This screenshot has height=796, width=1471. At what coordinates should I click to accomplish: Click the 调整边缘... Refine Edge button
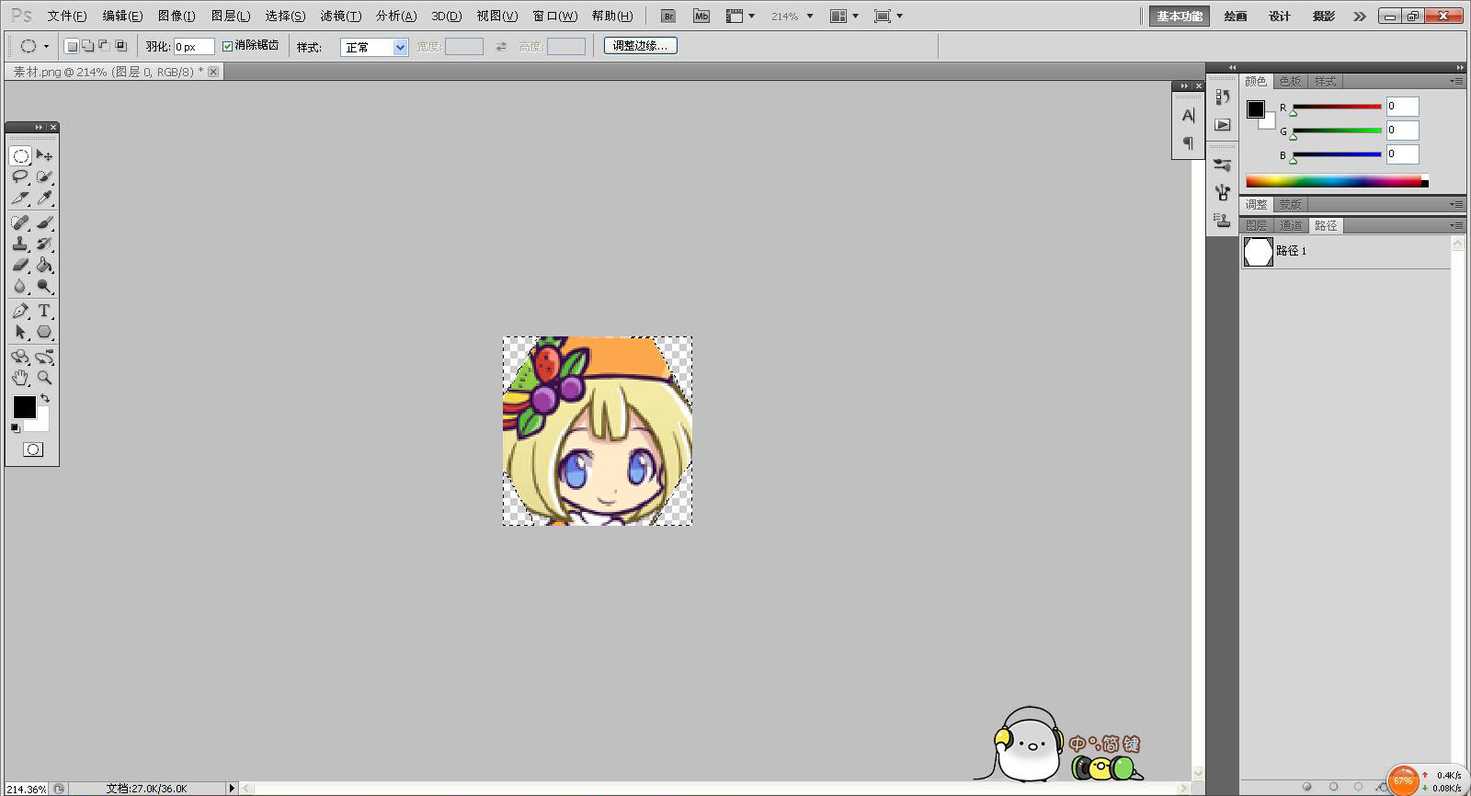point(641,45)
